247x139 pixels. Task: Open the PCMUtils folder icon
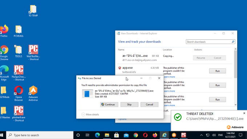click(x=19, y=31)
